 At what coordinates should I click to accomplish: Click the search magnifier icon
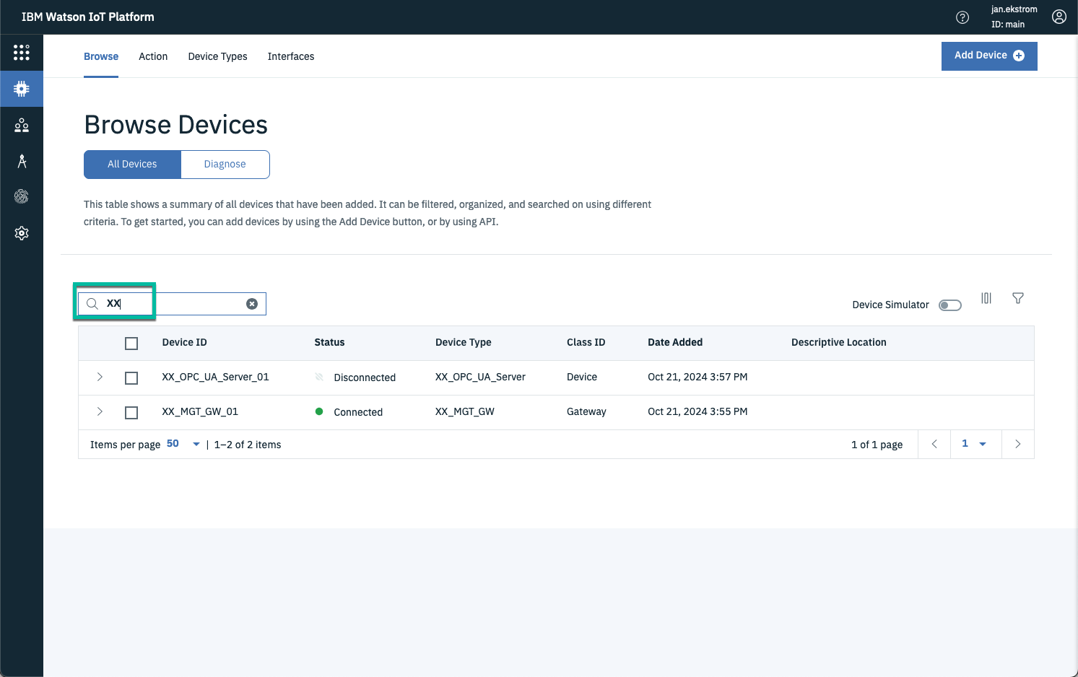coord(92,304)
